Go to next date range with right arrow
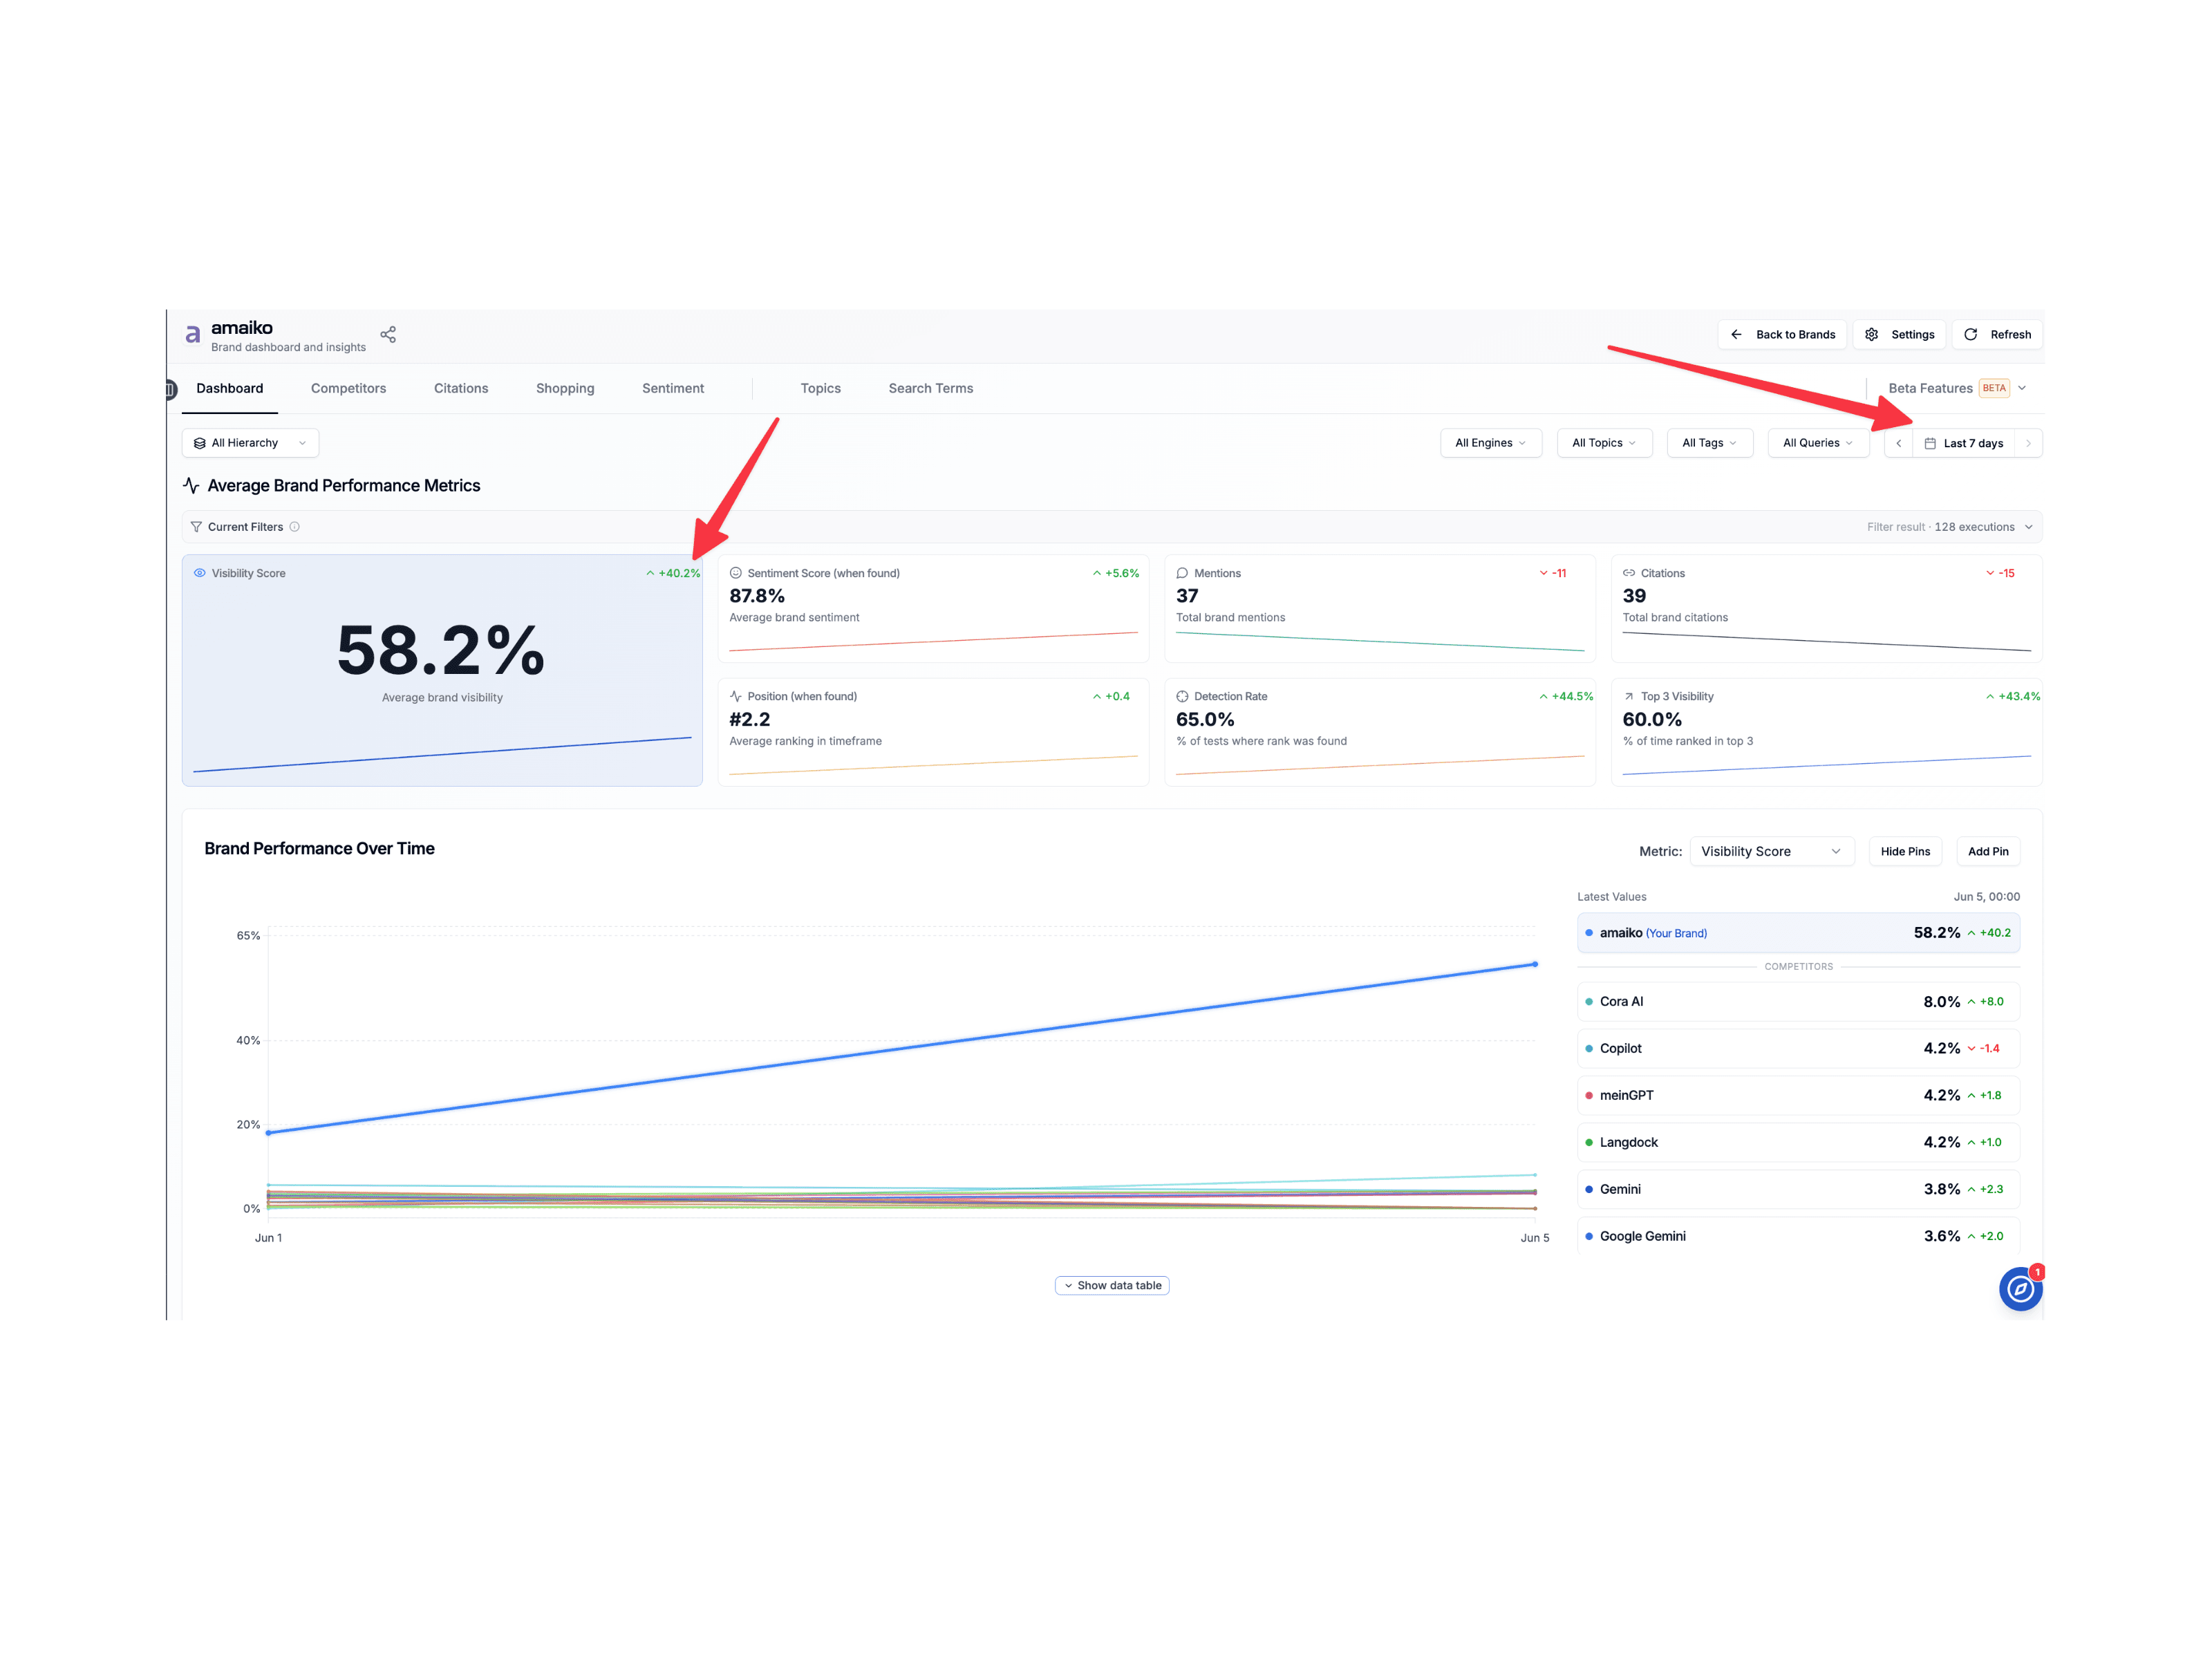Screen dimensions: 2212x1659 tap(2028, 443)
